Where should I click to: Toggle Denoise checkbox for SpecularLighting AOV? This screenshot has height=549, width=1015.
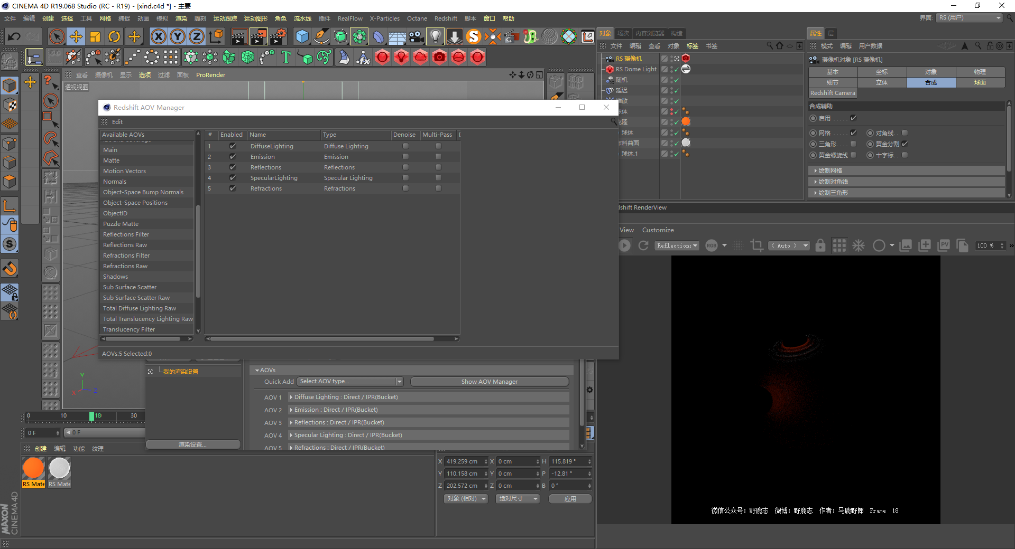click(405, 178)
